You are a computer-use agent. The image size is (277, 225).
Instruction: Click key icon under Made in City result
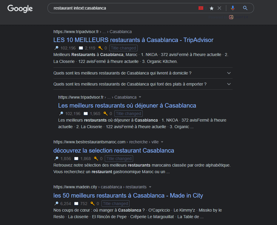point(92,204)
